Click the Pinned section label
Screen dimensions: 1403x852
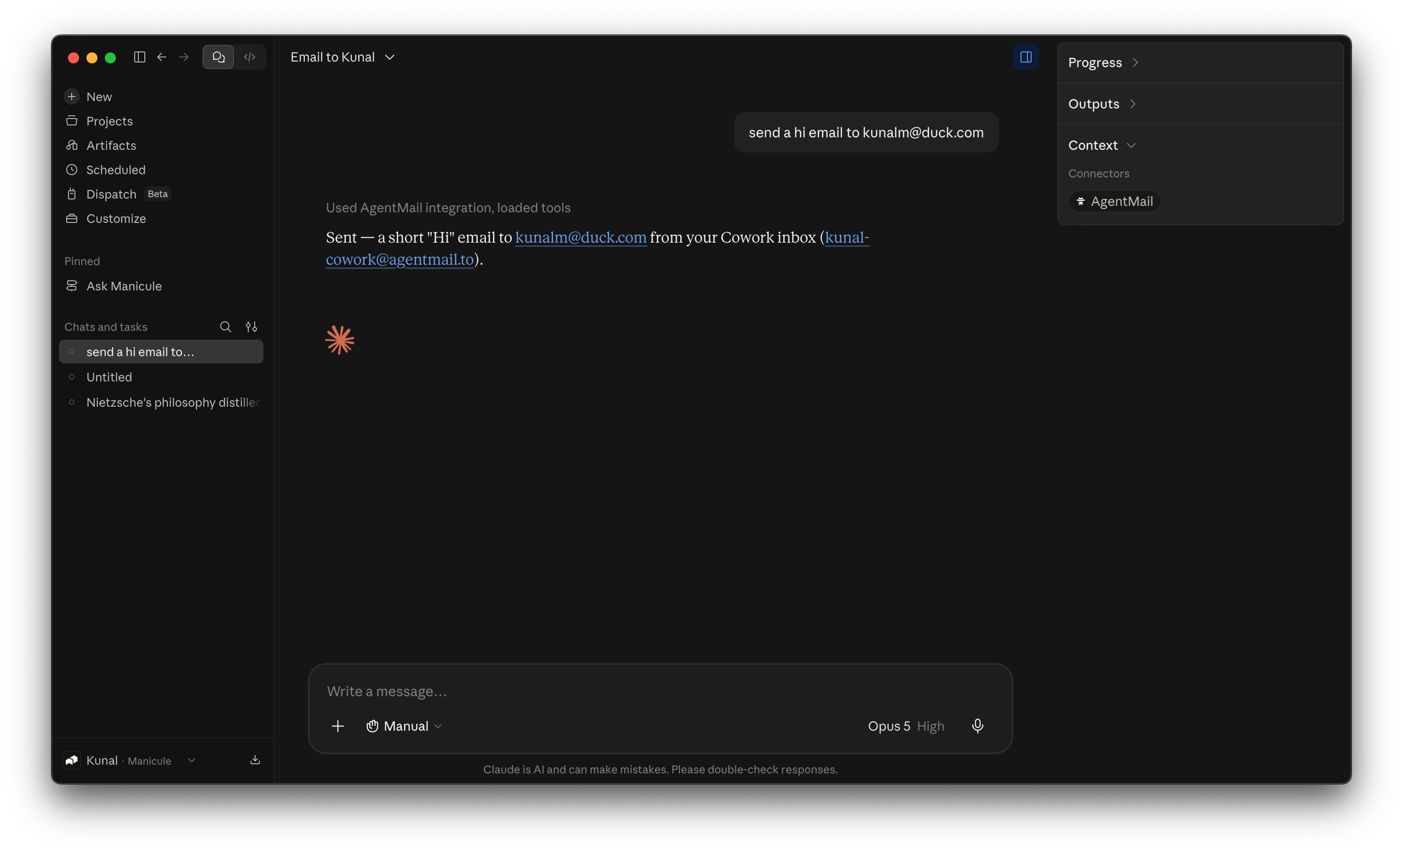pyautogui.click(x=82, y=261)
